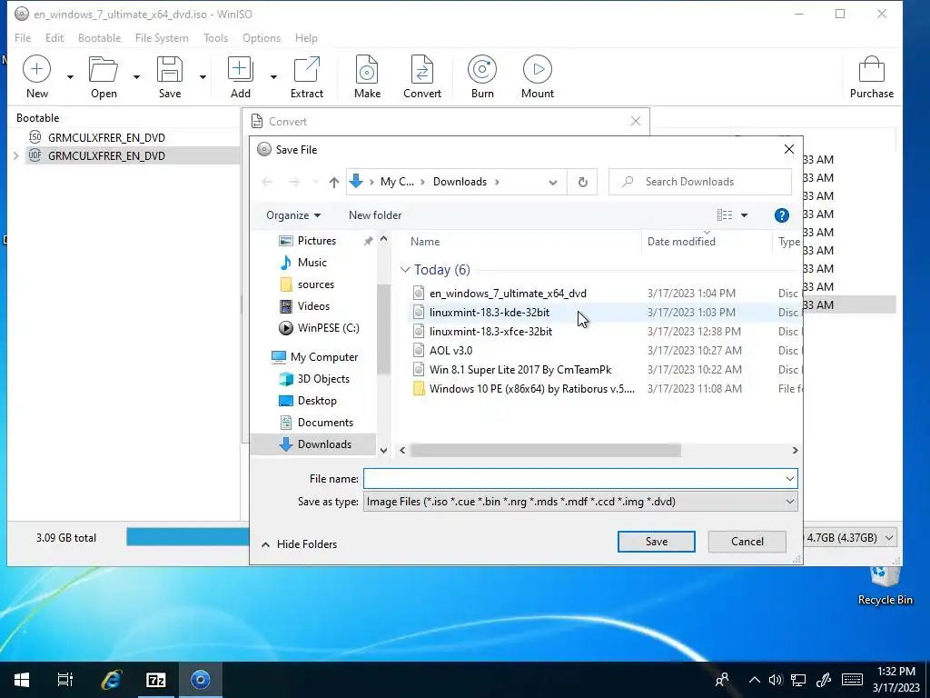Screen dimensions: 930x698
Task: Click the change view icon
Action: (724, 215)
